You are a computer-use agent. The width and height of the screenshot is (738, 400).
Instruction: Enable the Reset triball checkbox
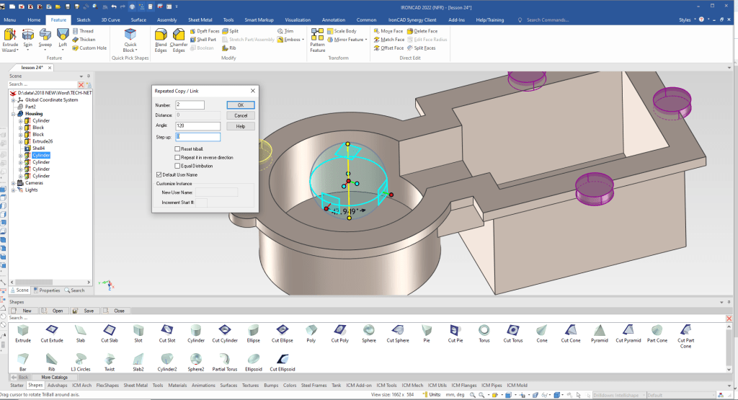177,148
